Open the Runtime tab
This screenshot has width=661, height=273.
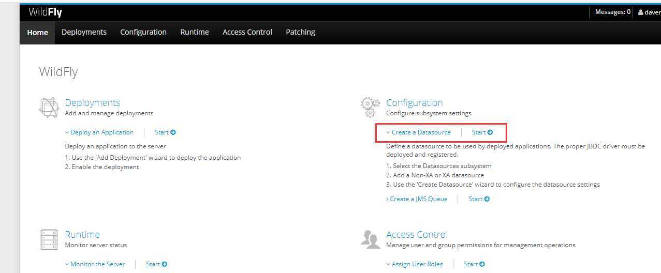tap(195, 32)
